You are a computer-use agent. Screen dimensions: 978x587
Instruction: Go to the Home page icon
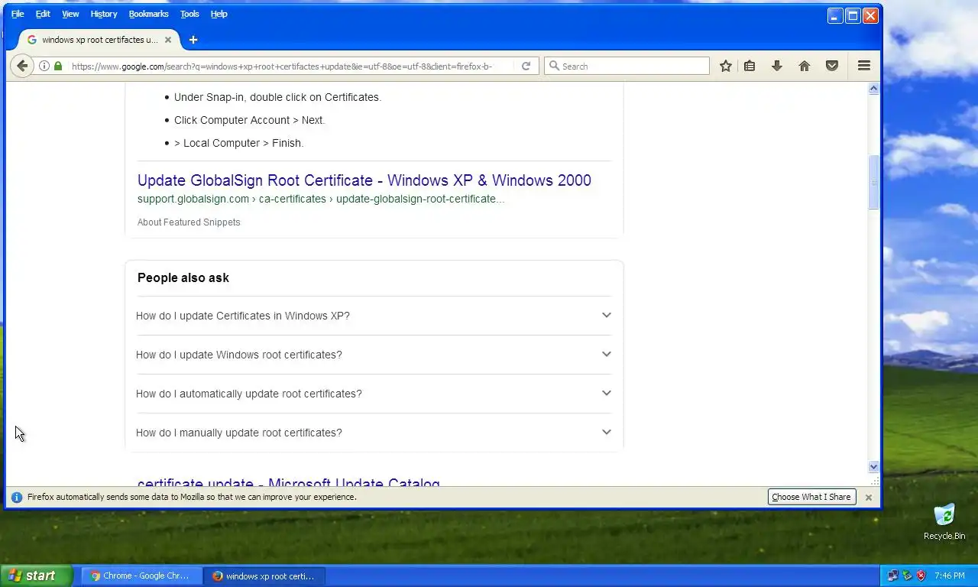[805, 66]
